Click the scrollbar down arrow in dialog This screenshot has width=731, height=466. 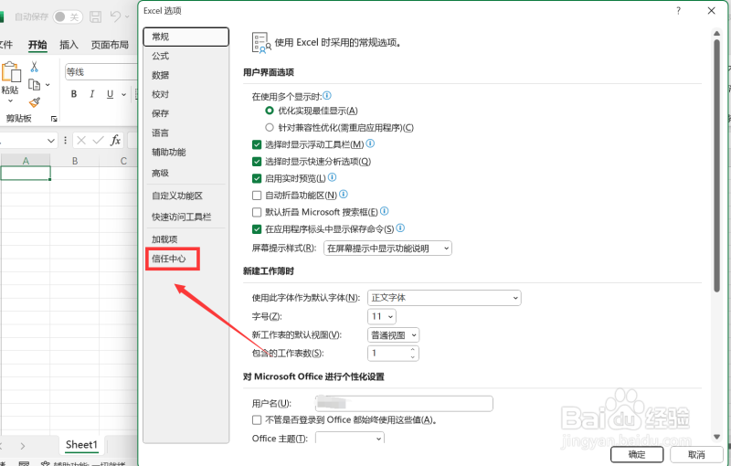[x=717, y=437]
